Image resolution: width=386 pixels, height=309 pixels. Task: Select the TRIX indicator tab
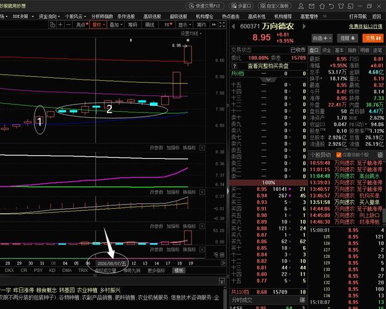click(x=83, y=270)
